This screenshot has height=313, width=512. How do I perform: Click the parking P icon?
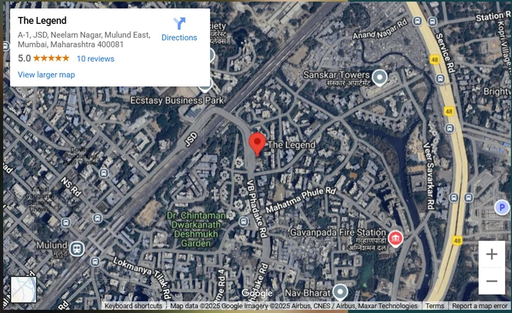502,208
